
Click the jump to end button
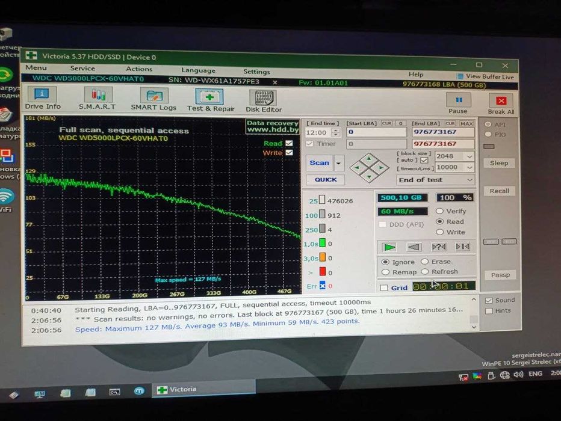[462, 246]
